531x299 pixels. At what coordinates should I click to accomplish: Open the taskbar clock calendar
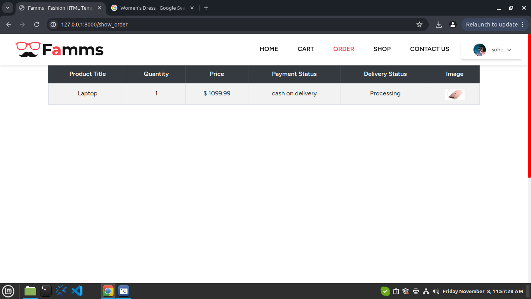coord(483,291)
